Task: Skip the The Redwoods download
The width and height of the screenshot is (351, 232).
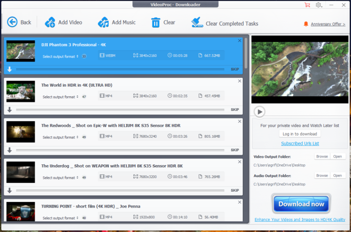Action: (235, 150)
